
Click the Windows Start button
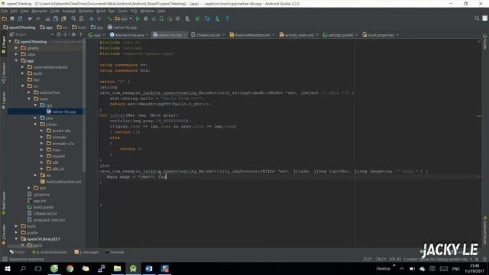[x=7, y=268]
